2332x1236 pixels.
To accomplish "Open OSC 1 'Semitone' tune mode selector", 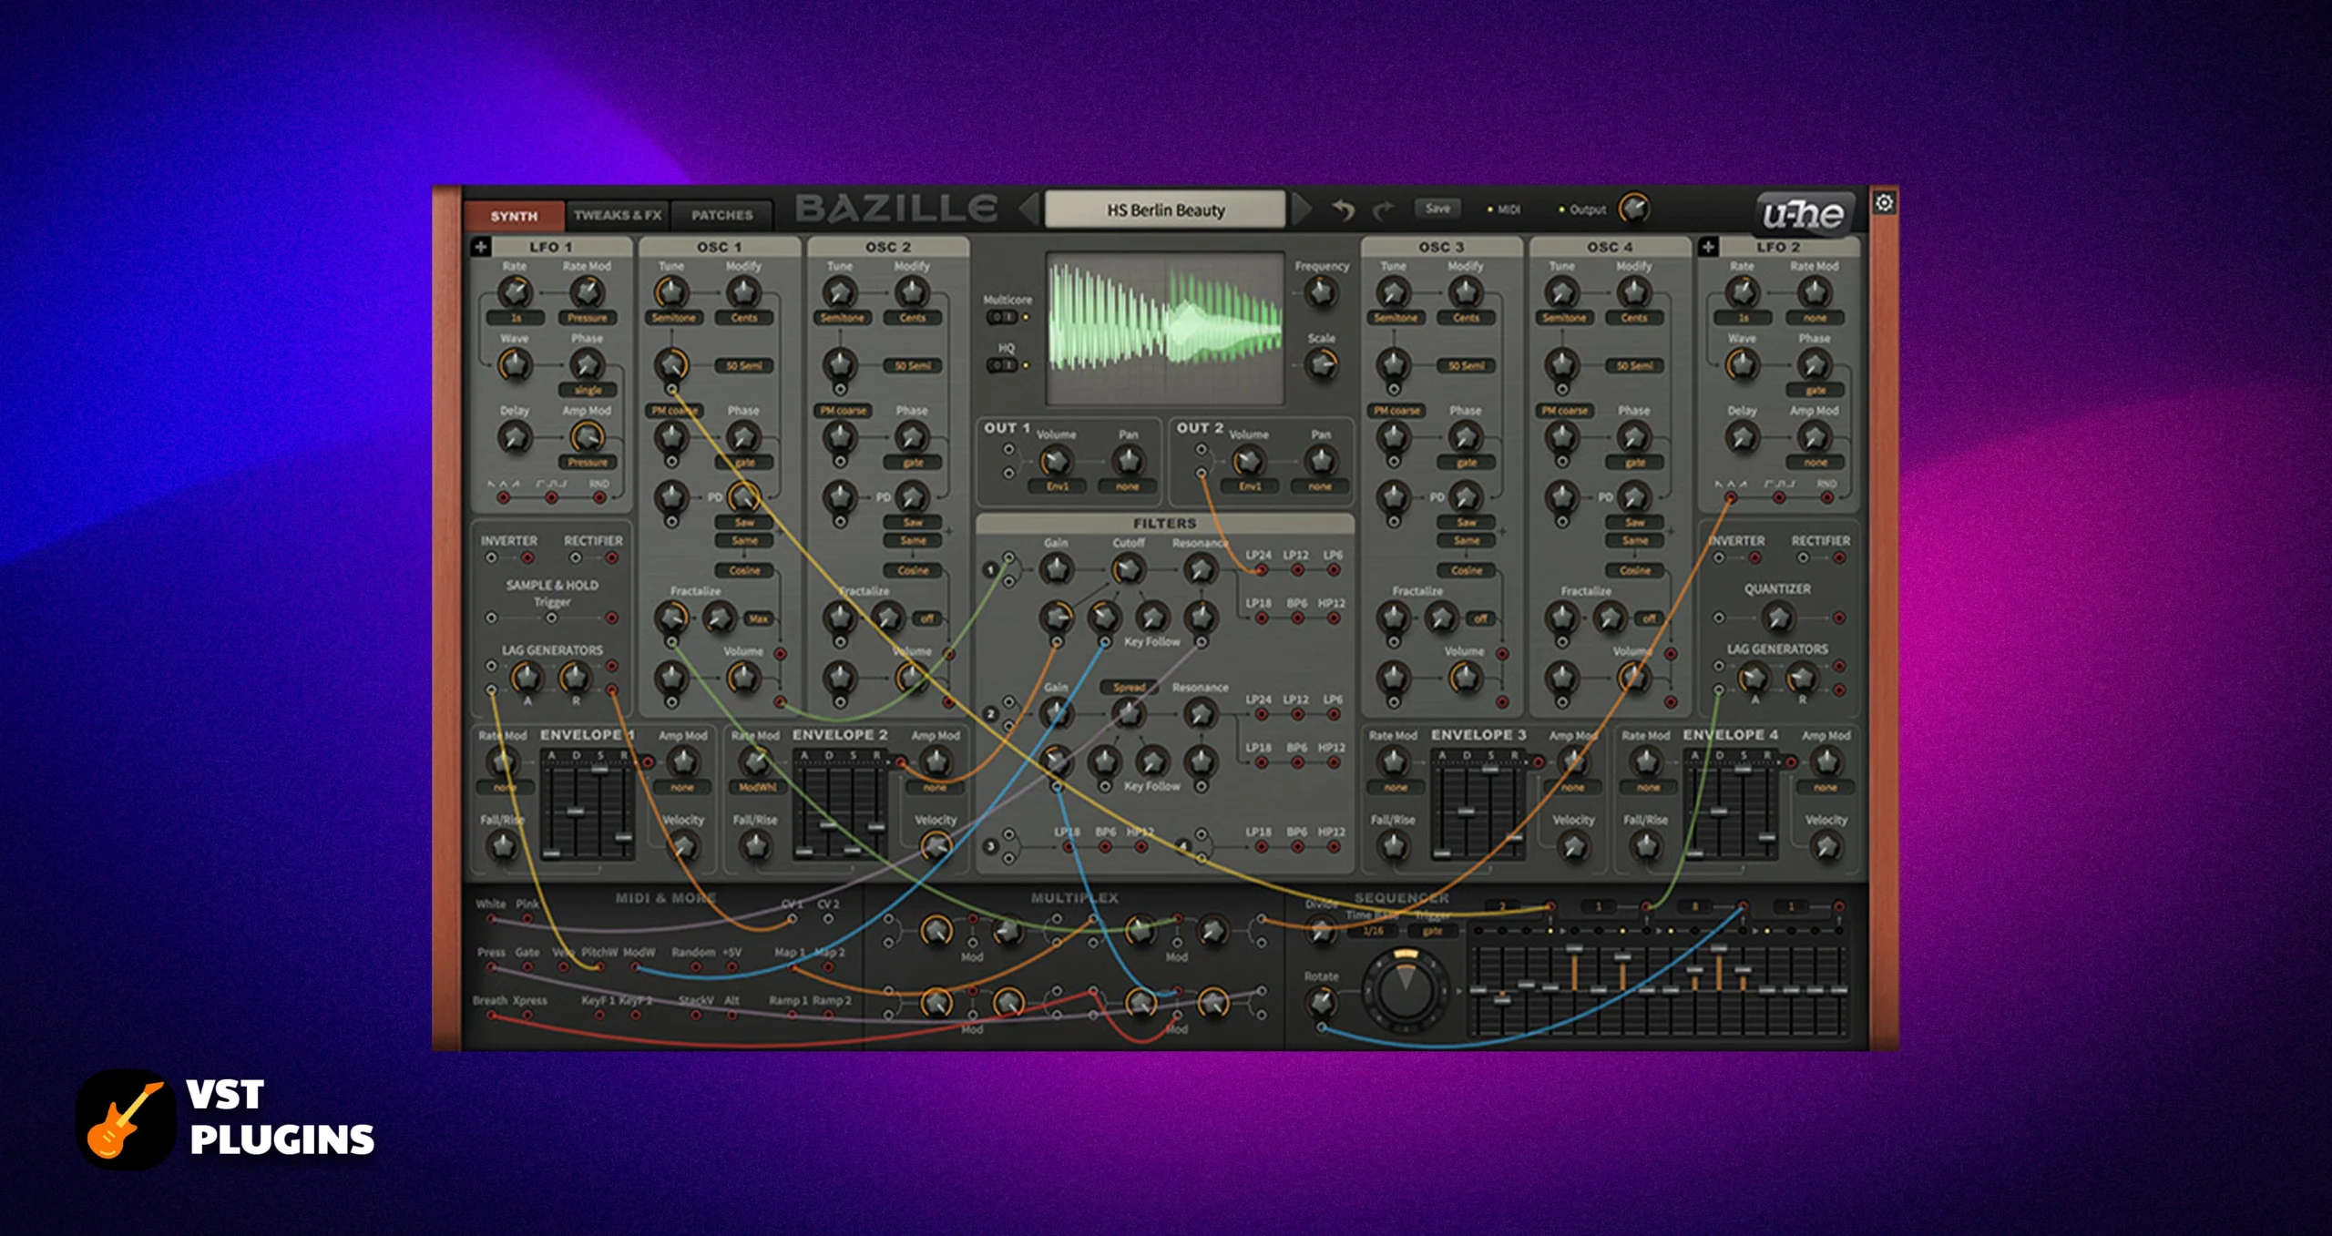I will 673,318.
